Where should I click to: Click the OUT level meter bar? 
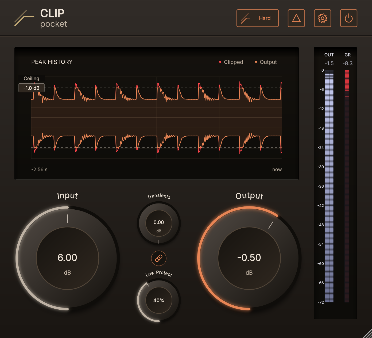pos(329,186)
